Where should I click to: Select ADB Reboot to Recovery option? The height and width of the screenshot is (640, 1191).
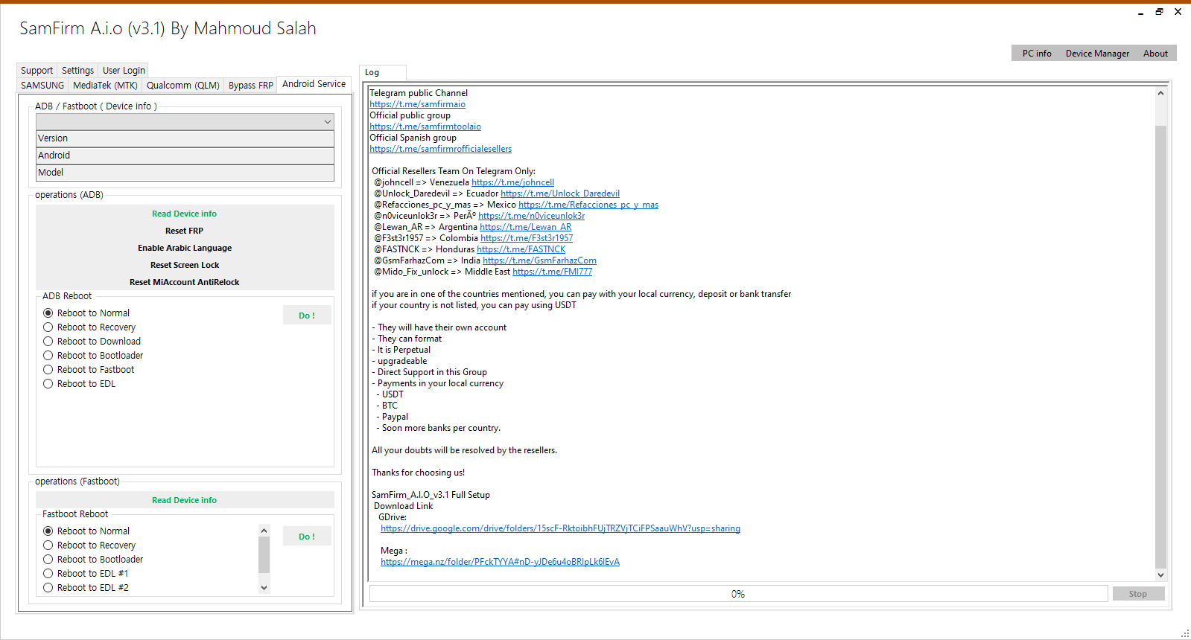pos(89,327)
